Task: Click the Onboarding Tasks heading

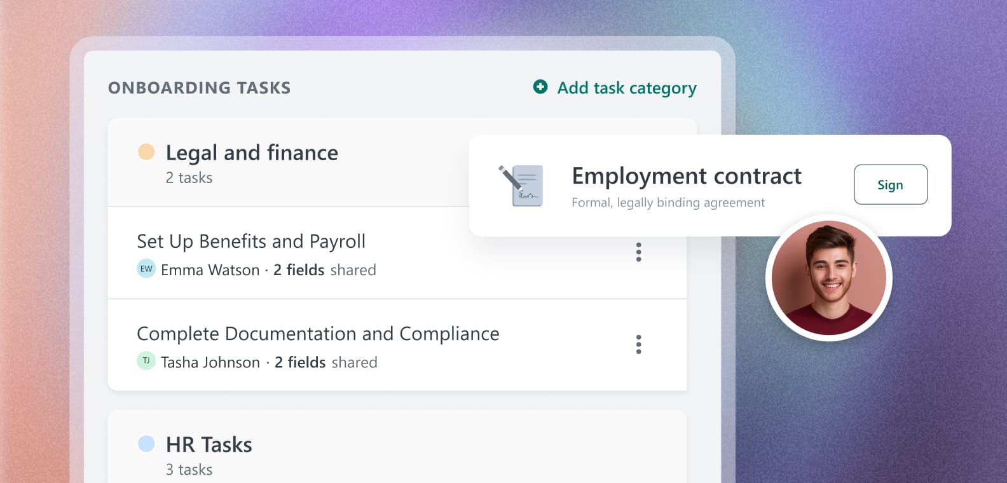Action: click(199, 88)
